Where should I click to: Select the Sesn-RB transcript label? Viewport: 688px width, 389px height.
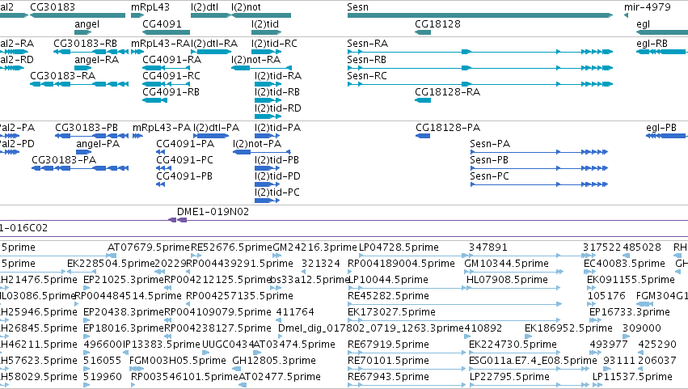click(x=366, y=60)
